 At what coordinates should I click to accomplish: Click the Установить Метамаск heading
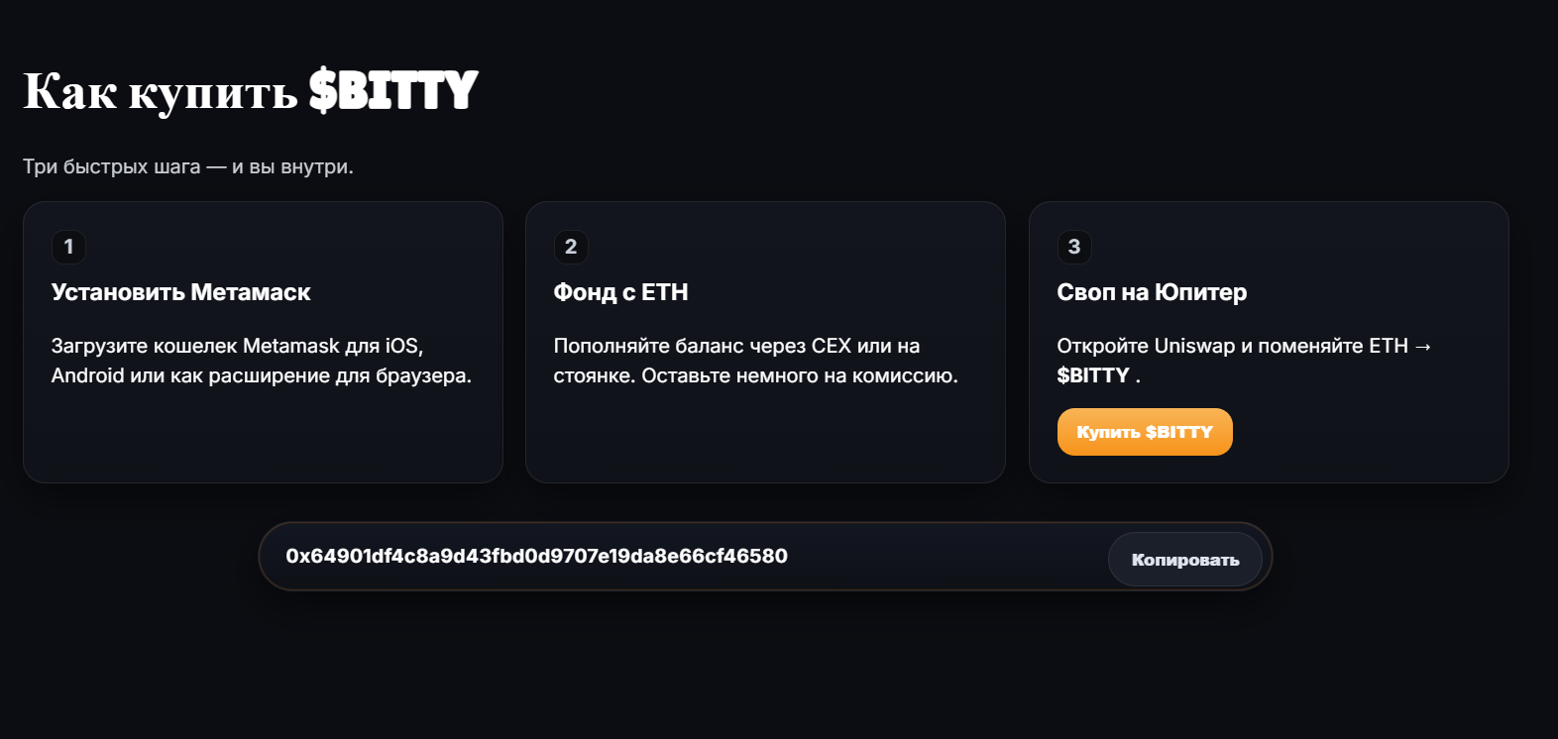[180, 292]
